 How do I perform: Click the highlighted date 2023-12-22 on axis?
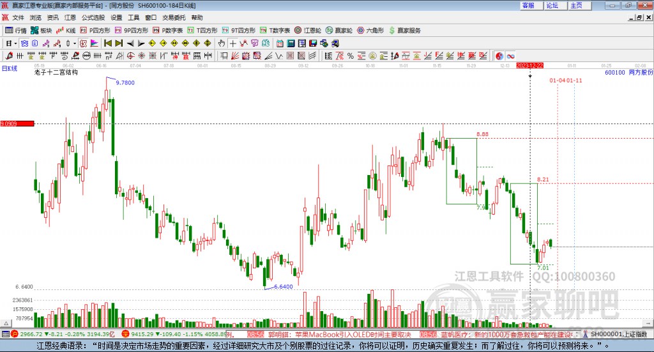(529, 66)
